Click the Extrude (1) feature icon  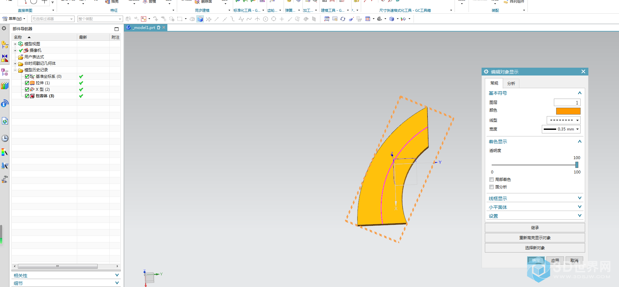(32, 83)
